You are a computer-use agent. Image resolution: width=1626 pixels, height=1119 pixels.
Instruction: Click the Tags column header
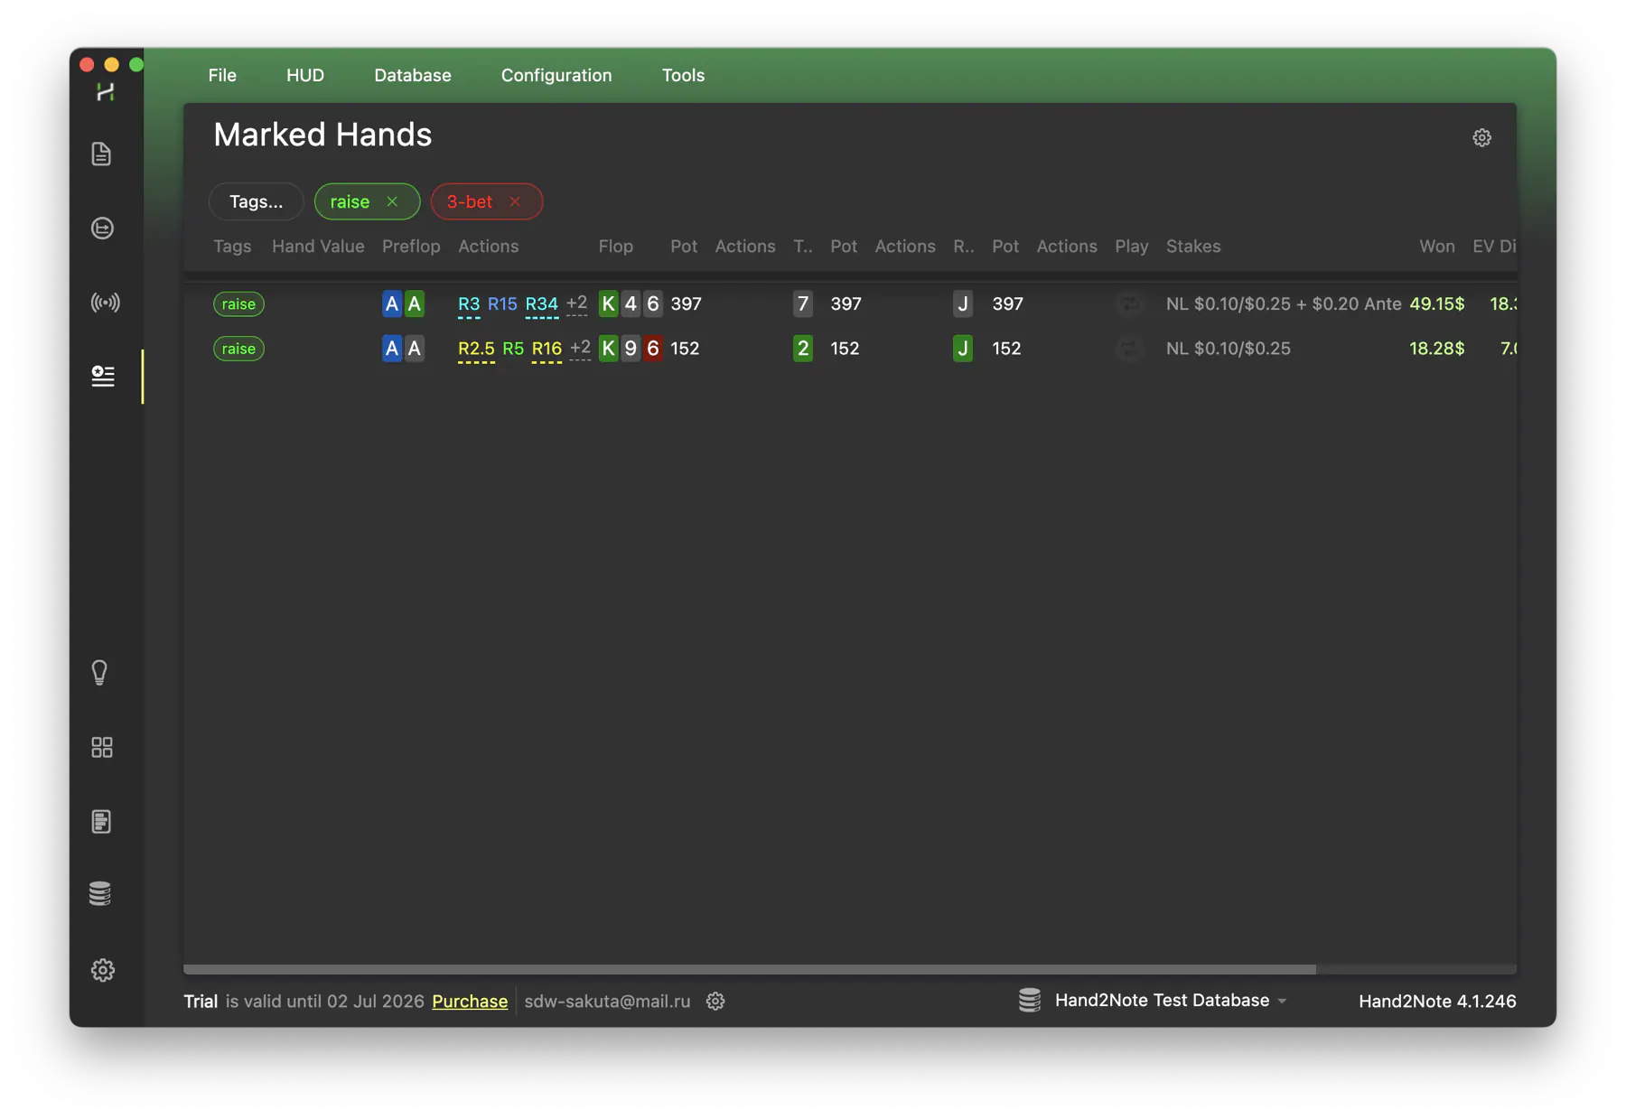(232, 247)
